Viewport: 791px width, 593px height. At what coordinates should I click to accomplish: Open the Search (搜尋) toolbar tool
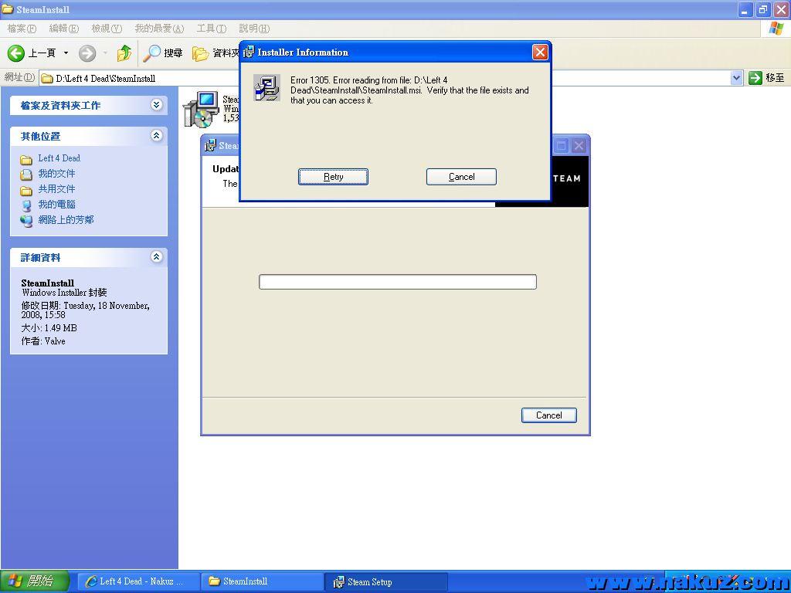coord(163,53)
